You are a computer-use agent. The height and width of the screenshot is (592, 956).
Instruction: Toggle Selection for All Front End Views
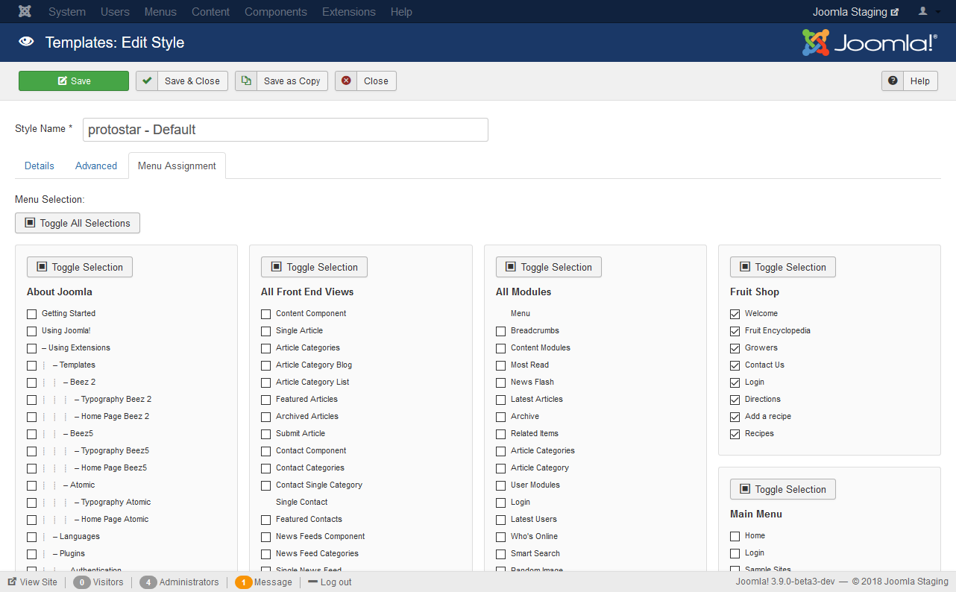coord(314,267)
